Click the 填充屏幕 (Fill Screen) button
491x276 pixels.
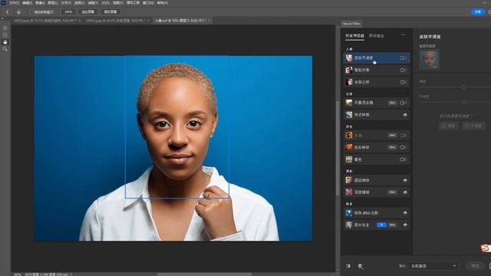110,12
